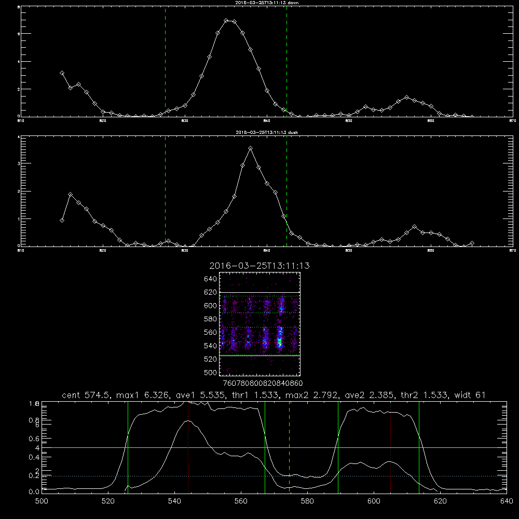Click the '0.6' label on bottom plot y-axis

click(x=34, y=439)
